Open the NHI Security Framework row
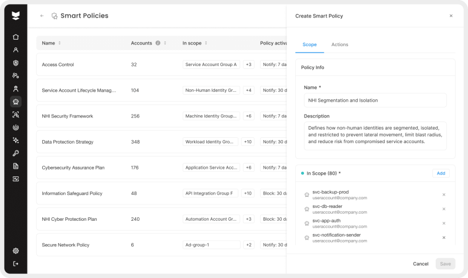Viewport: 468px width, 278px height. pyautogui.click(x=162, y=116)
